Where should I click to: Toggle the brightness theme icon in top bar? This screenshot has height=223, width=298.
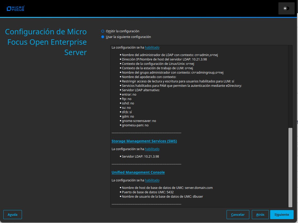pos(286,8)
